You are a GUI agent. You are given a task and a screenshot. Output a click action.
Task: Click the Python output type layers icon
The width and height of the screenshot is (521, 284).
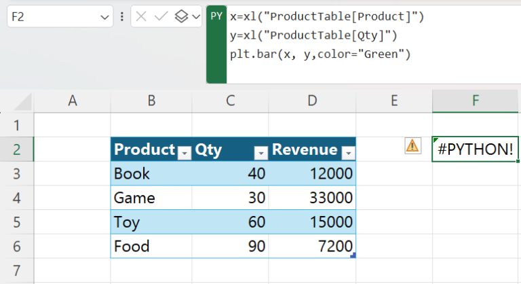[x=181, y=16]
